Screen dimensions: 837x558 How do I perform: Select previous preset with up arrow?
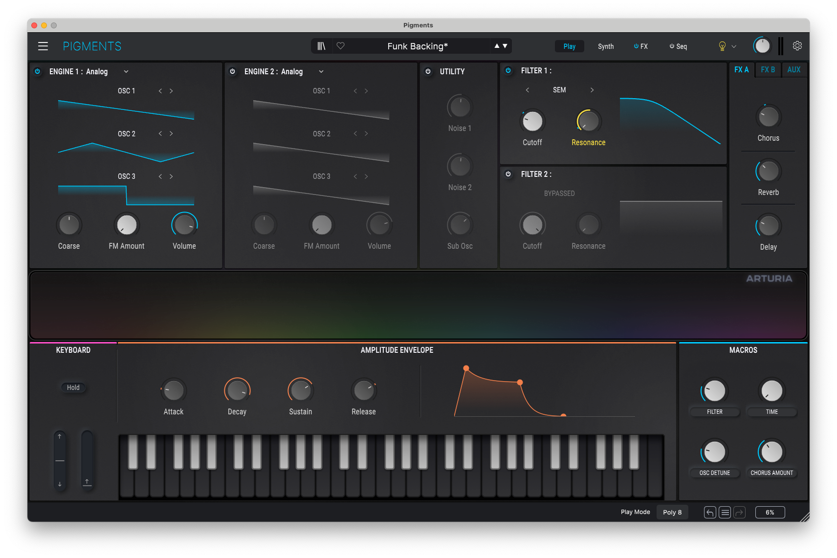(497, 46)
